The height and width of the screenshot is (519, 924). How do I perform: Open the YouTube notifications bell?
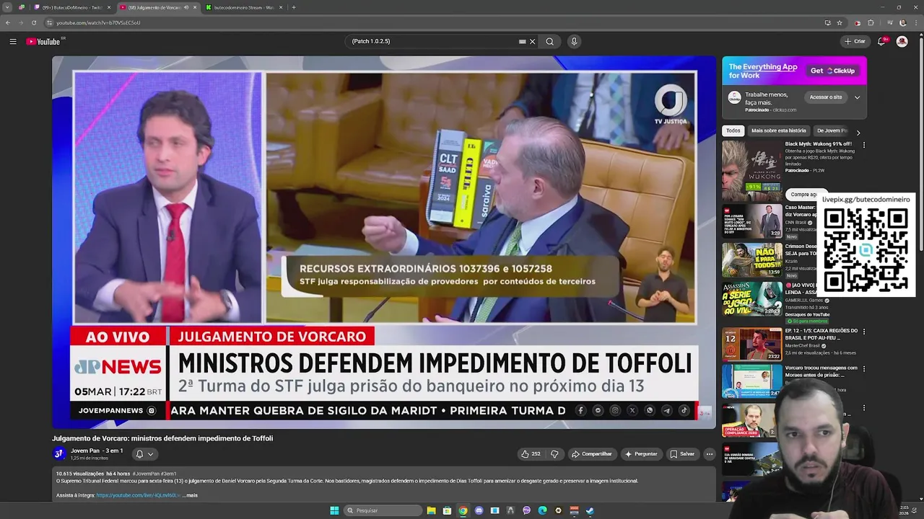[x=881, y=42]
